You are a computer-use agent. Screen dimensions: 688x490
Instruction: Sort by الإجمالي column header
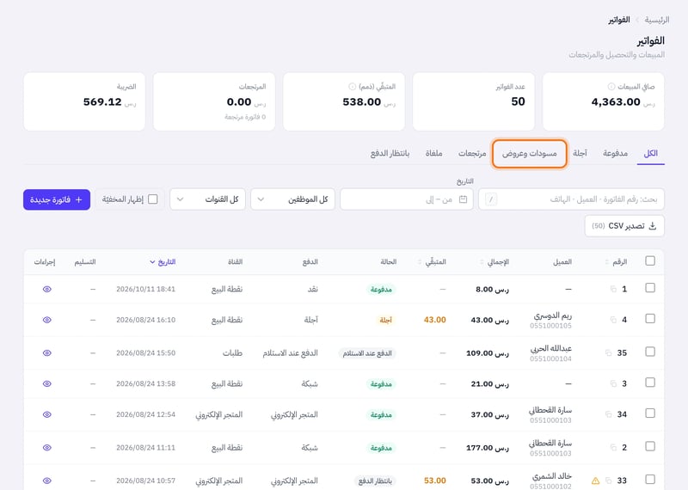coord(494,262)
